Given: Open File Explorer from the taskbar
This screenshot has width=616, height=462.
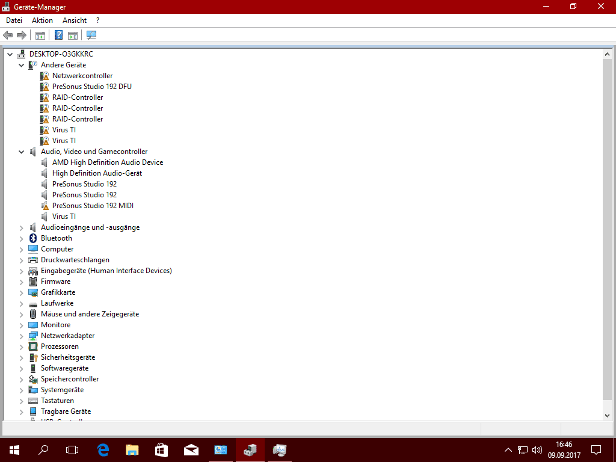Looking at the screenshot, I should click(132, 450).
